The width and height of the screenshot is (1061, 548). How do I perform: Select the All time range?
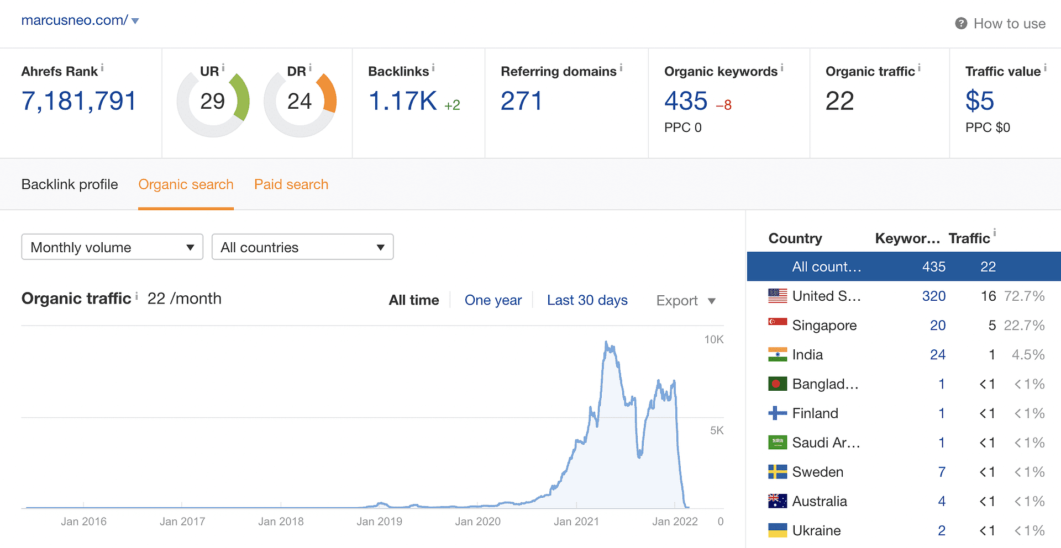click(x=414, y=300)
